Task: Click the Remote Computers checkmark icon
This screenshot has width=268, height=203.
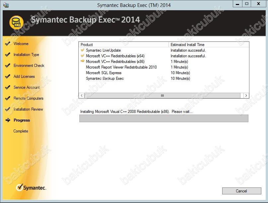Action: (8, 98)
